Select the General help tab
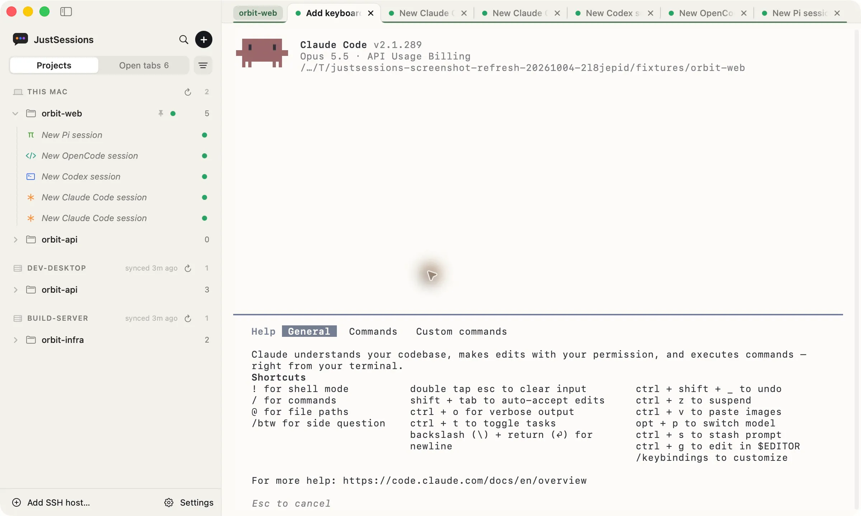 click(309, 331)
